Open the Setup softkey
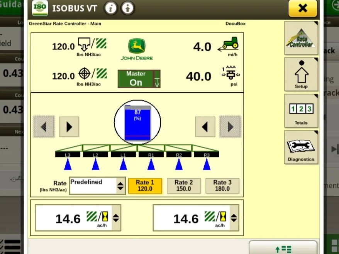The height and width of the screenshot is (254, 339). pyautogui.click(x=301, y=75)
